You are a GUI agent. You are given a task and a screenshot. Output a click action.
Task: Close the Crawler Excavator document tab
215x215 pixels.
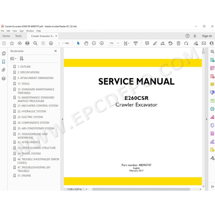point(56,36)
